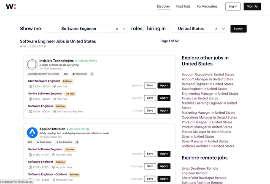270x184 pixels.
Task: Click the Log In button
Action: point(233,7)
